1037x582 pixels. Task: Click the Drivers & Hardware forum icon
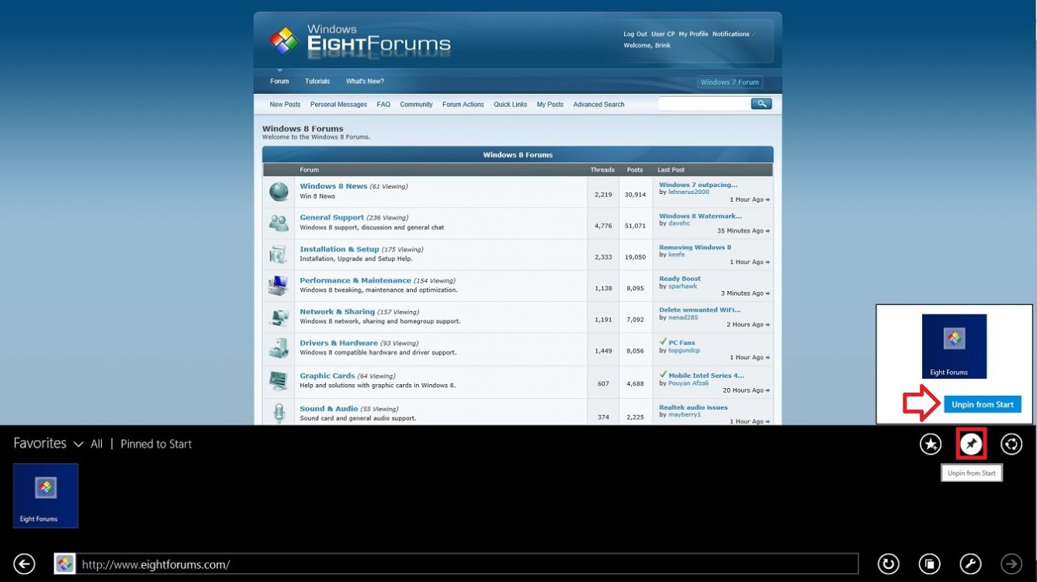click(x=279, y=348)
